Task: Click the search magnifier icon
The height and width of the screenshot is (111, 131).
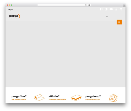Action: (107, 17)
